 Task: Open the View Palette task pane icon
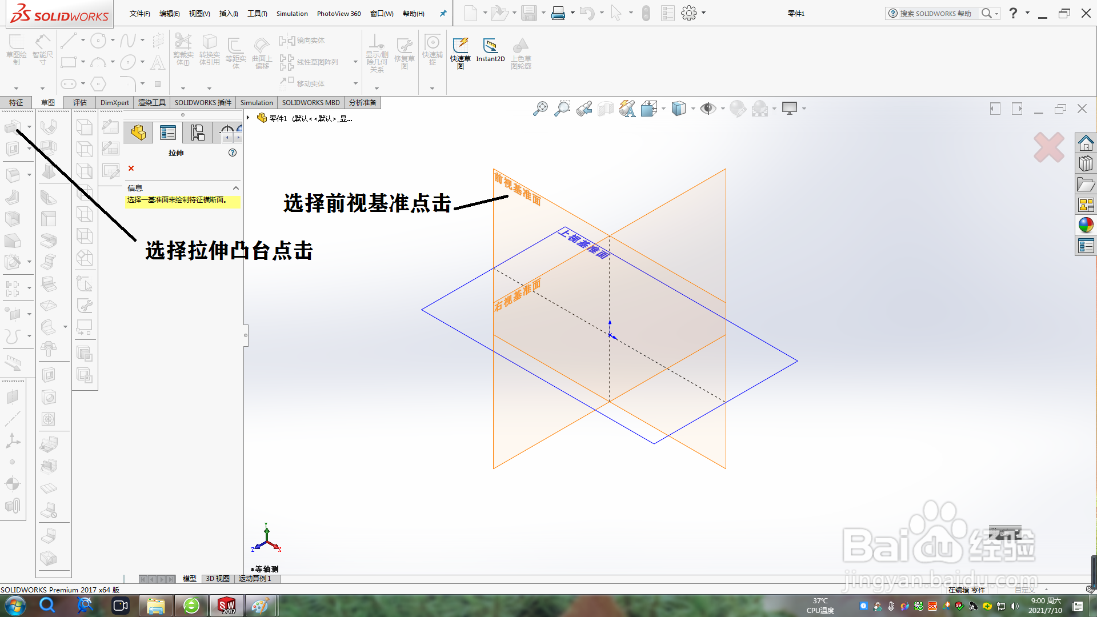point(1086,205)
